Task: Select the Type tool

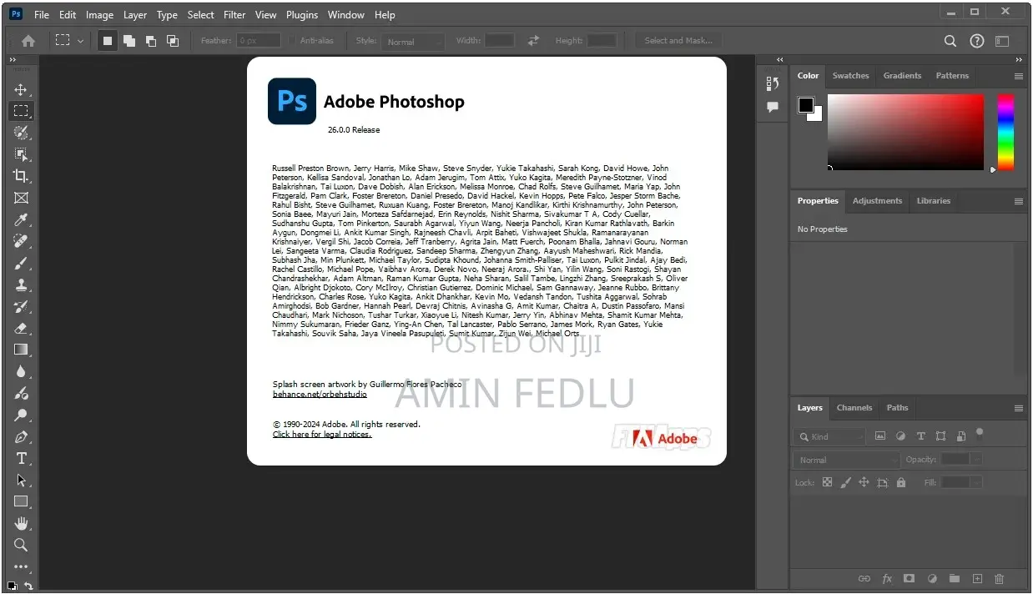Action: 22,458
